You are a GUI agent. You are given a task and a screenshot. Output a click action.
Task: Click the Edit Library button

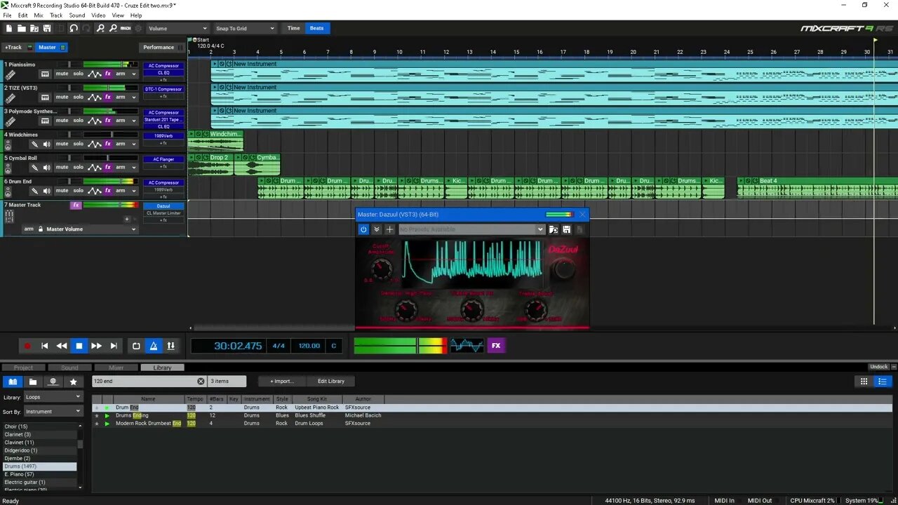click(x=331, y=382)
